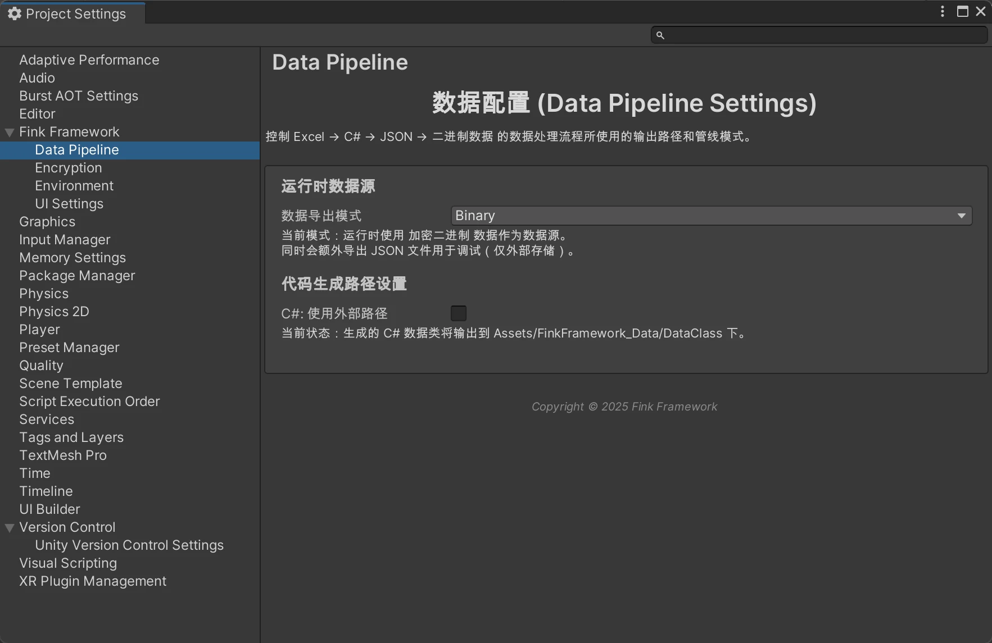Click the three-dot window options menu icon

point(943,12)
